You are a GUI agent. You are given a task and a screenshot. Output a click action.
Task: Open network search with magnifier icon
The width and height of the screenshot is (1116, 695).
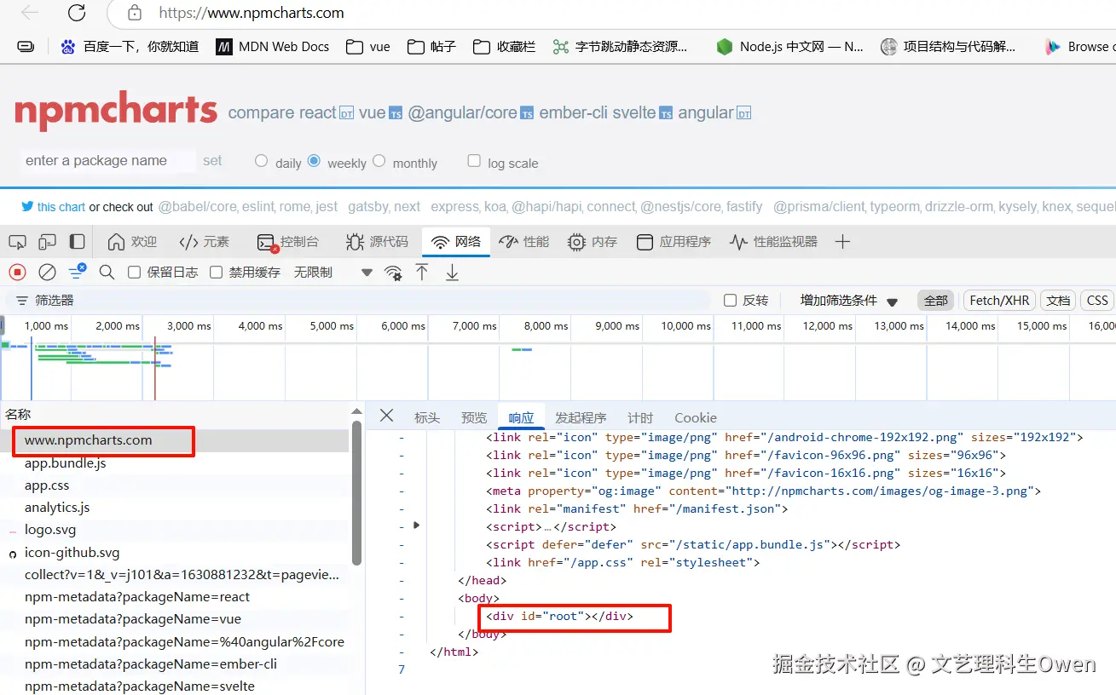[107, 272]
